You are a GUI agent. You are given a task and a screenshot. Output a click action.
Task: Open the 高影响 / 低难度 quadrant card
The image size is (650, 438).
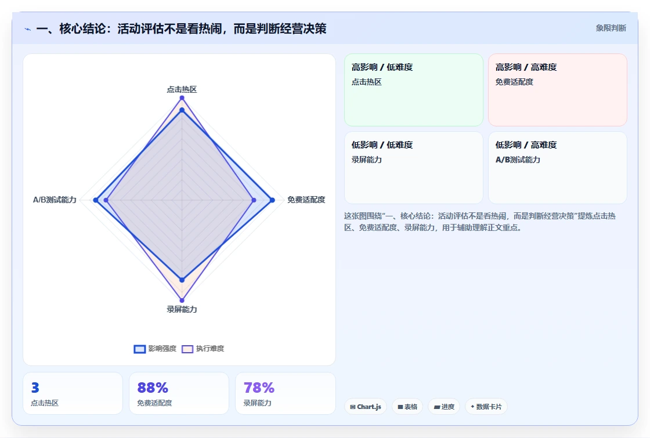tap(414, 90)
